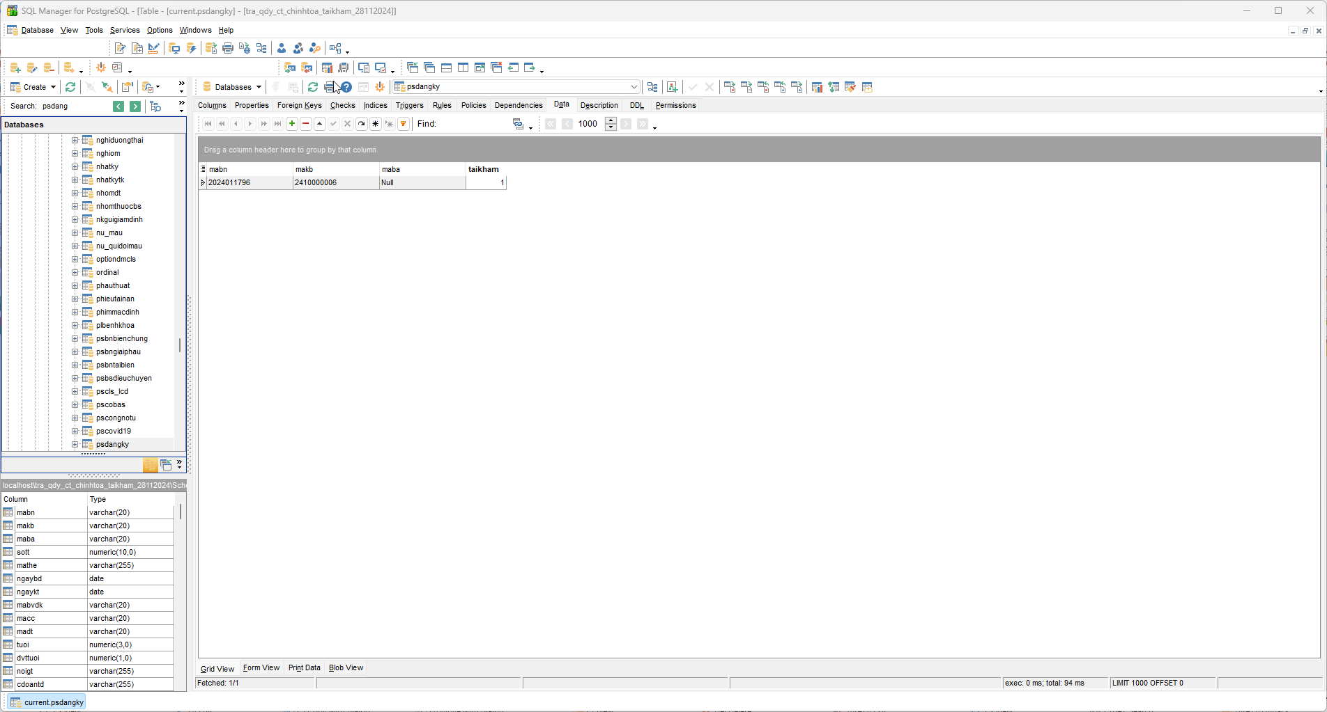Select the nu_quidoimau table in tree
The width and height of the screenshot is (1327, 712).
(119, 246)
